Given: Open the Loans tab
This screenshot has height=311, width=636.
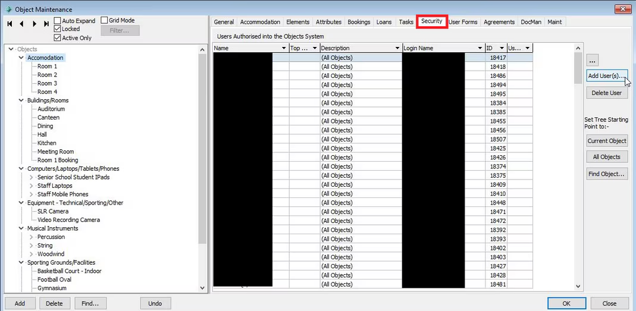Looking at the screenshot, I should [384, 22].
